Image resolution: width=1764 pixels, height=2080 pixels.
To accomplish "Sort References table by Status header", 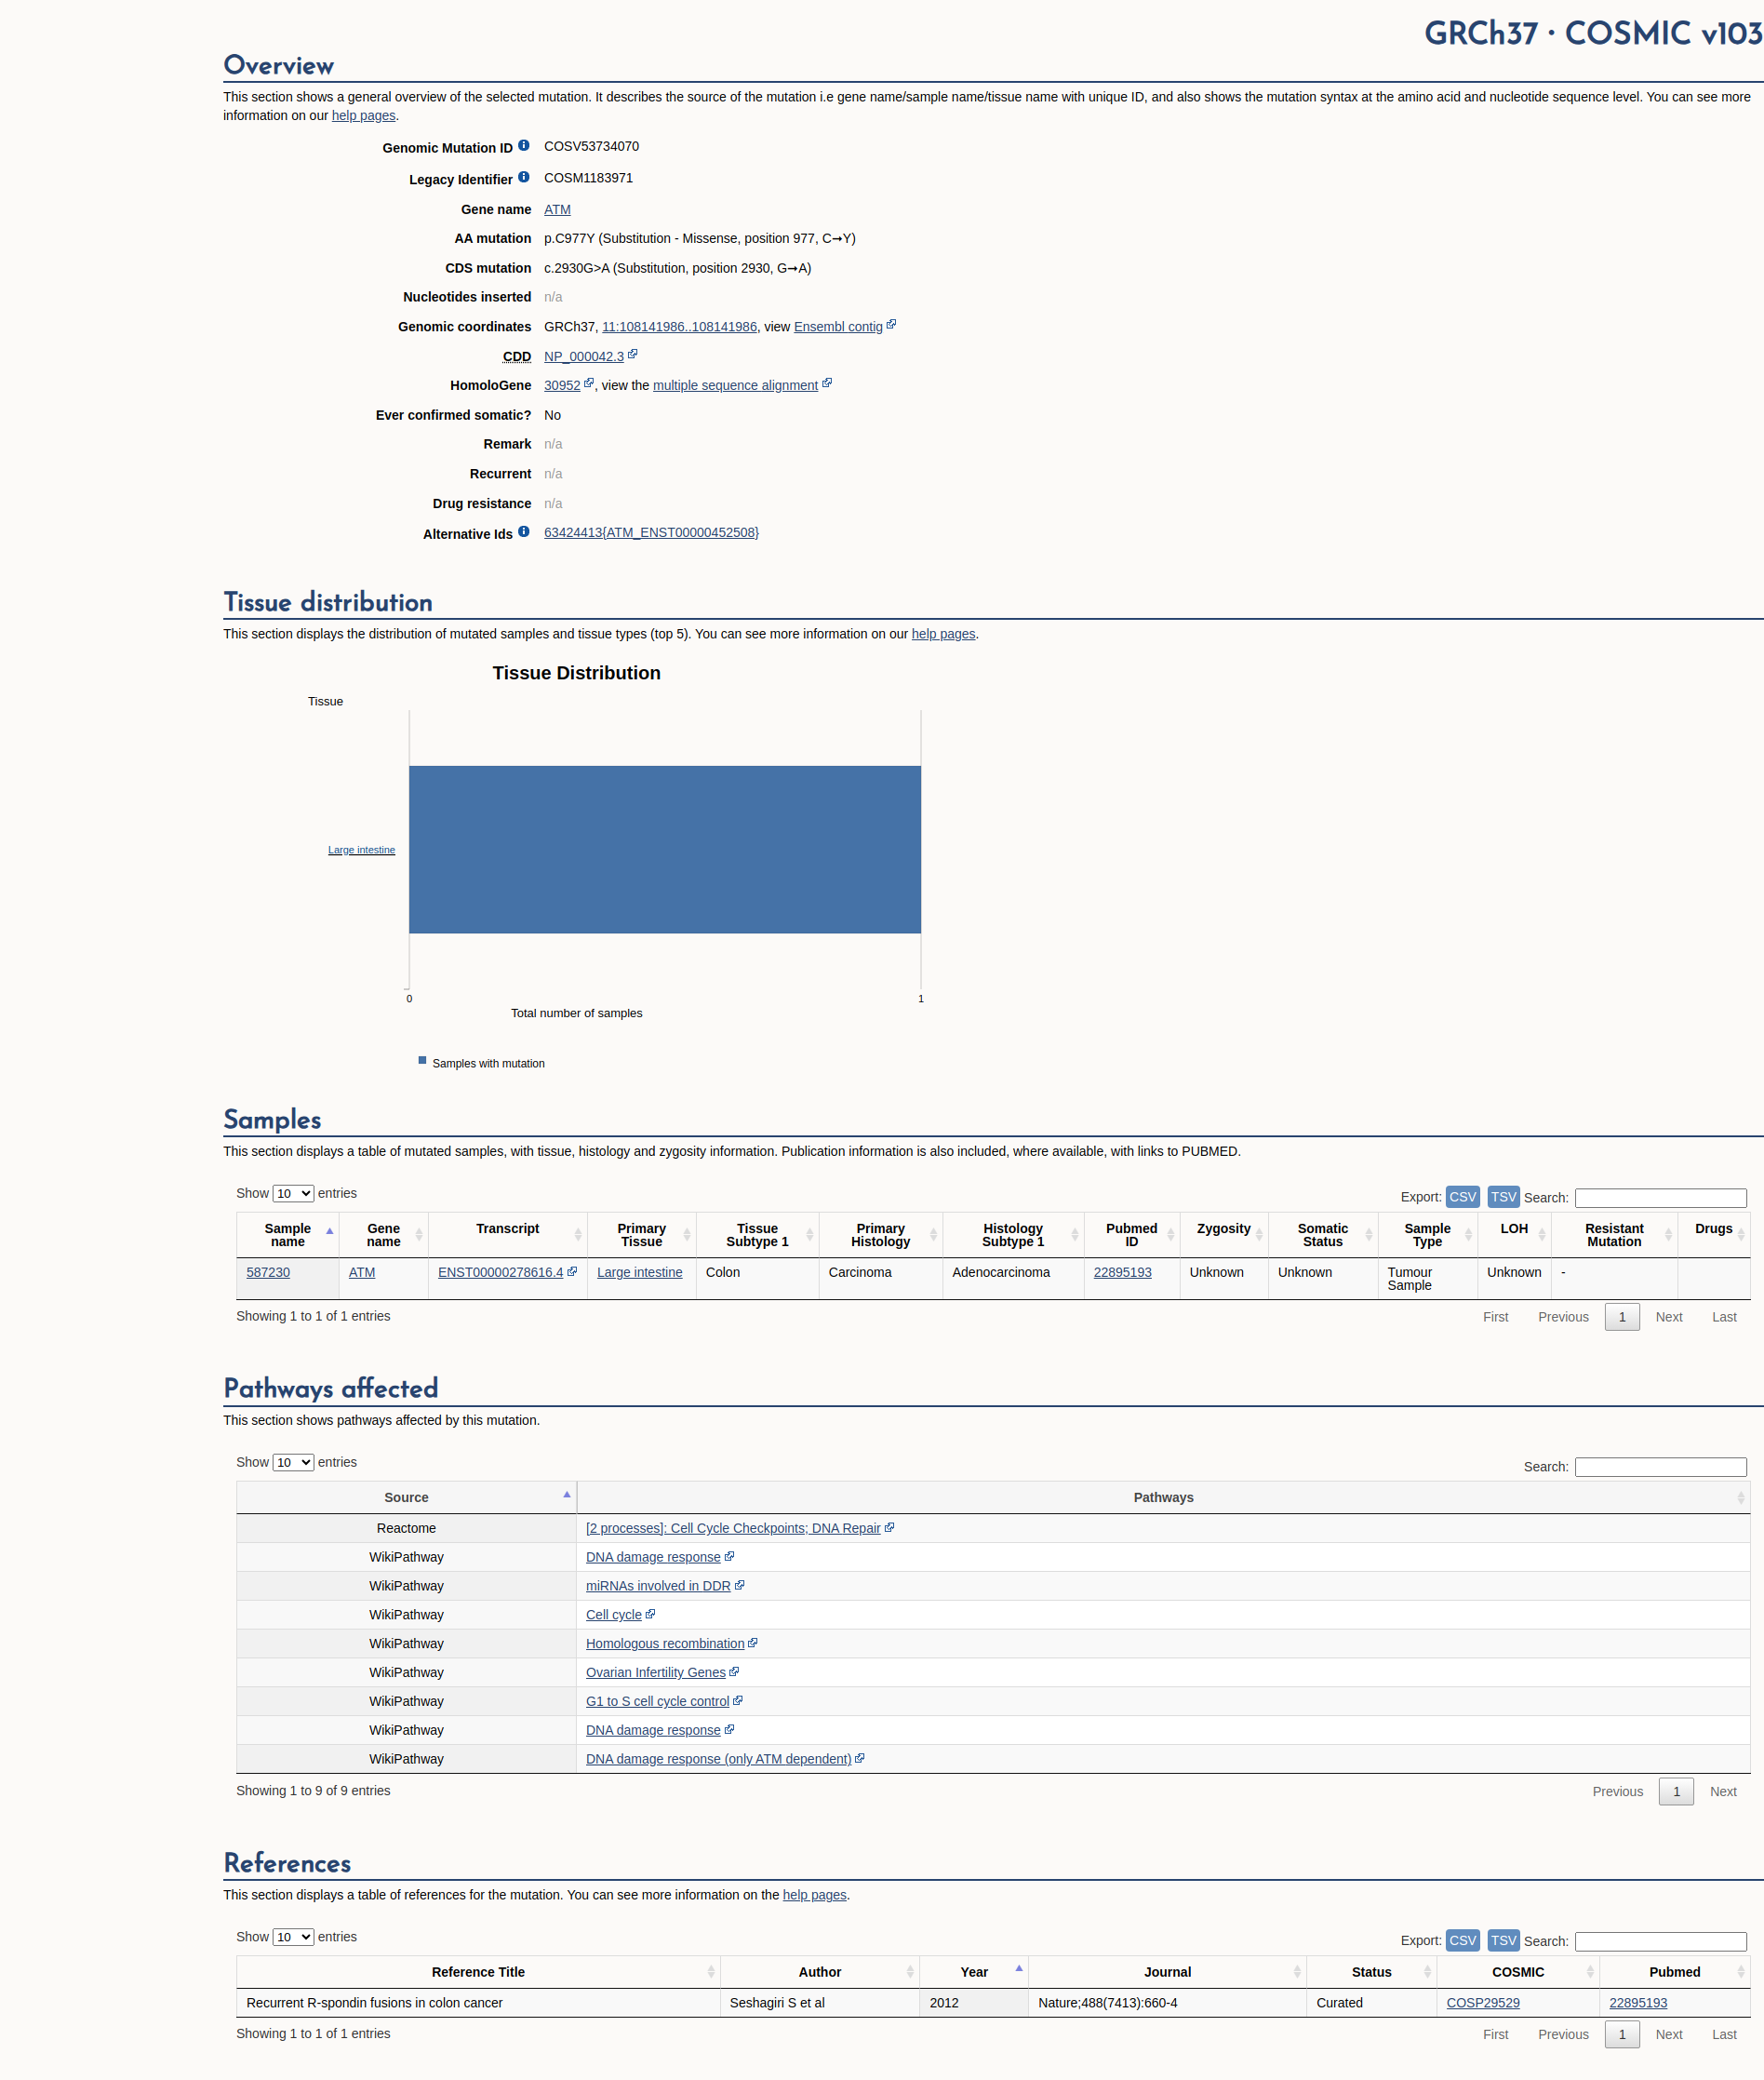I will tap(1371, 1971).
